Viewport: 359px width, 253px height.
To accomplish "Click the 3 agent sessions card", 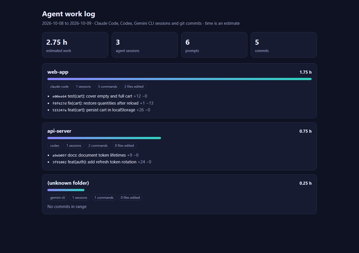I will tap(145, 45).
